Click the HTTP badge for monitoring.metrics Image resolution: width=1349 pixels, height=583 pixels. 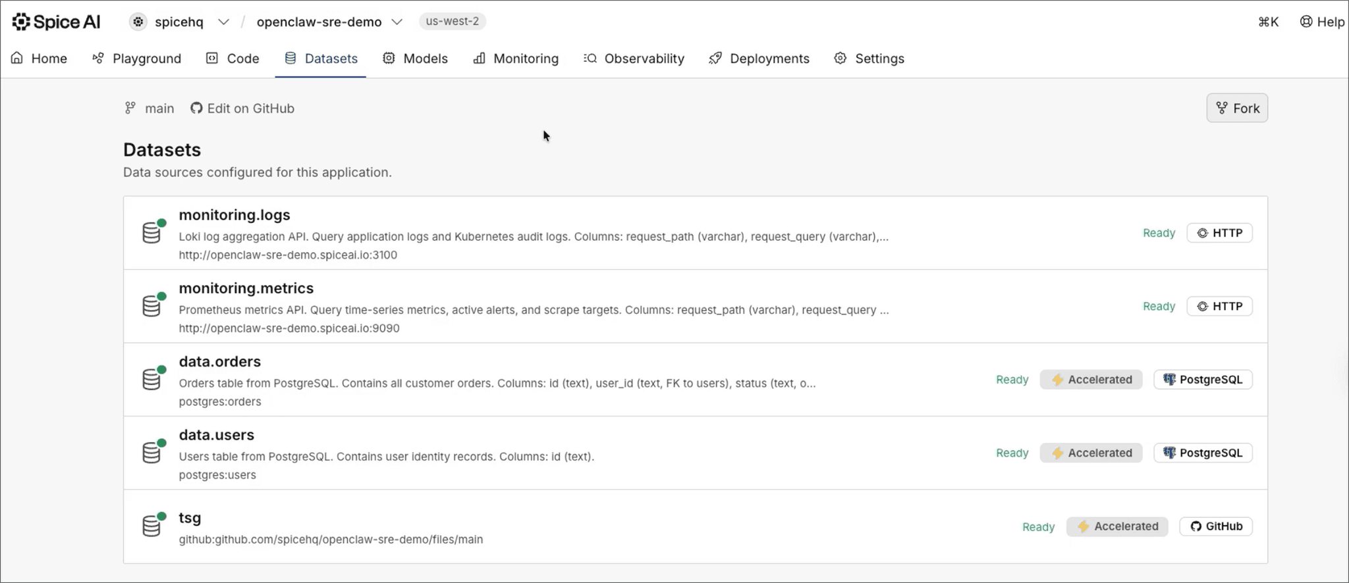pyautogui.click(x=1220, y=306)
